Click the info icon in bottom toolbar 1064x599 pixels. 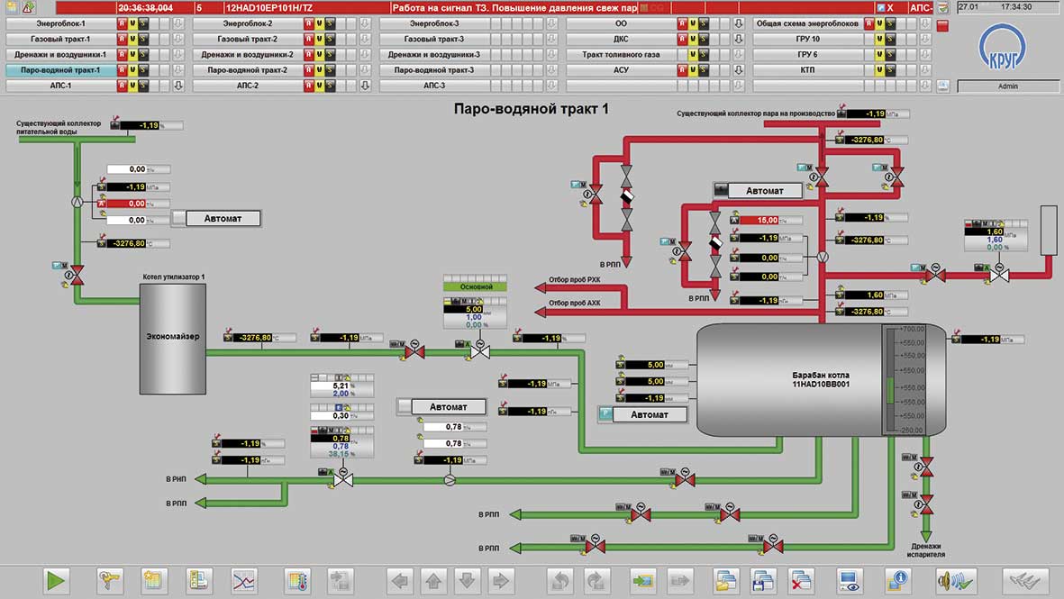point(897,581)
